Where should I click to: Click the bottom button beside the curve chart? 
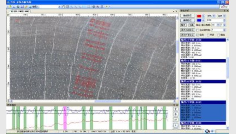coord(175,125)
